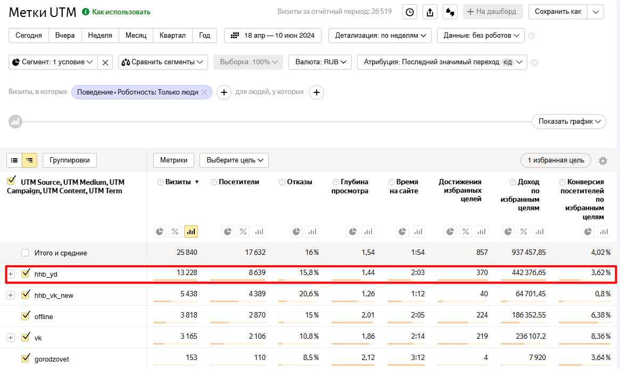
Task: Select the Год period tab
Action: pos(204,36)
